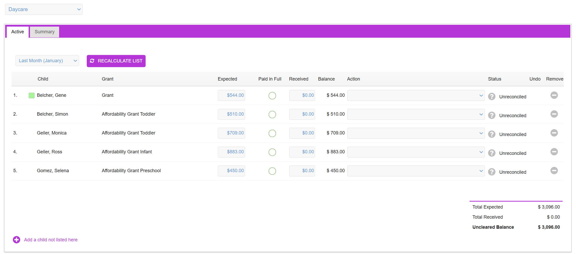Viewport: 576px width, 254px height.
Task: Expand the Last Month (January) period selector
Action: [x=47, y=61]
